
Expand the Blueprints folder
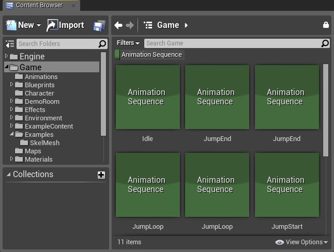click(11, 85)
